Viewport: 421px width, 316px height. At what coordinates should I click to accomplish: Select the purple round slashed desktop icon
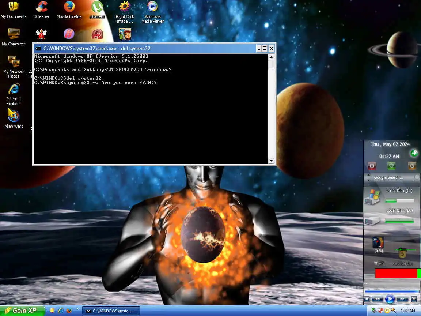69,34
